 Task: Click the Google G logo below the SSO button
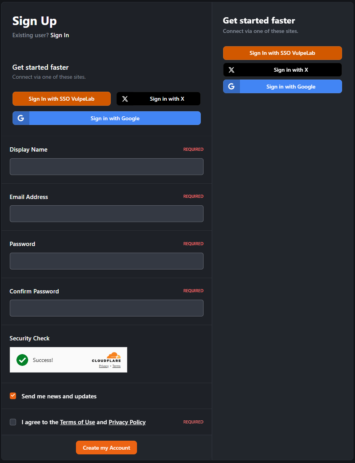tap(21, 118)
